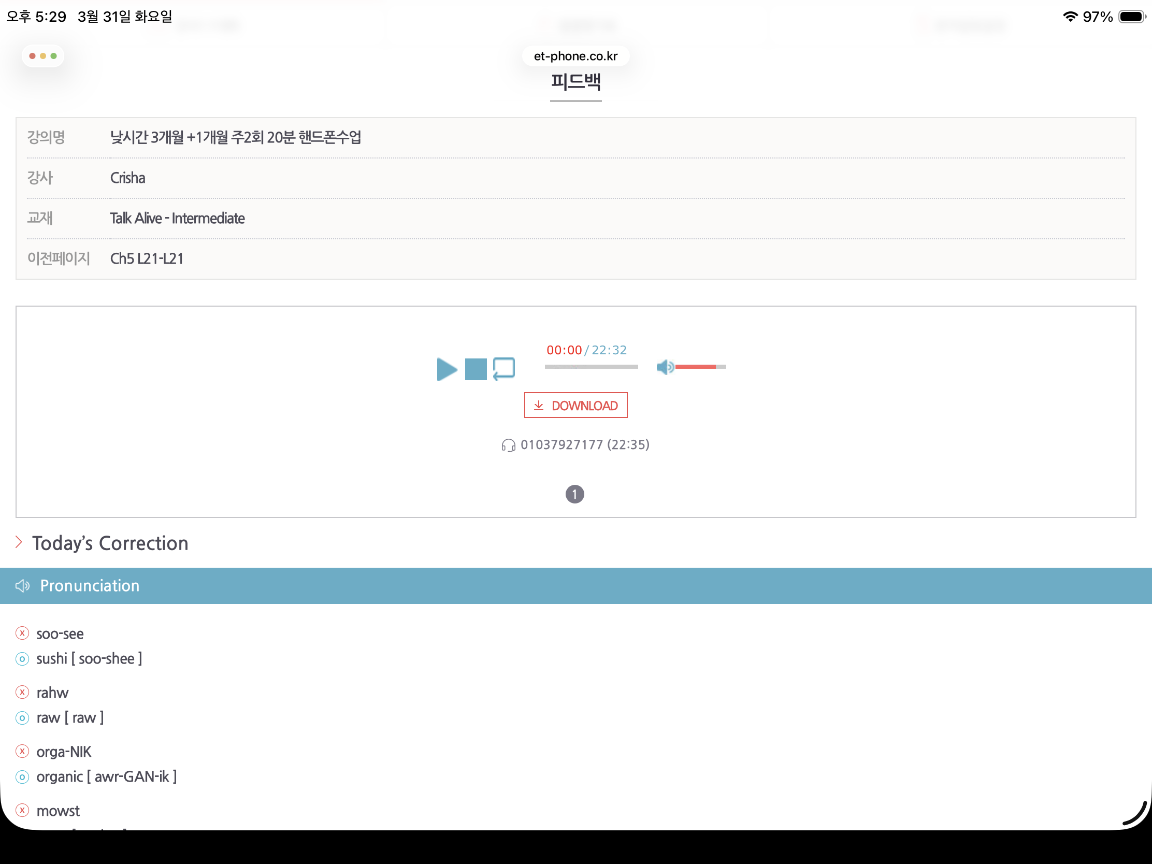Open the three-dot window controls menu

pyautogui.click(x=42, y=56)
